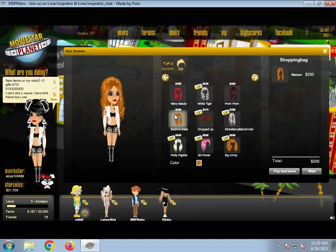Choose the Prom Prom hairstyle
The width and height of the screenshot is (336, 252).
point(232,94)
